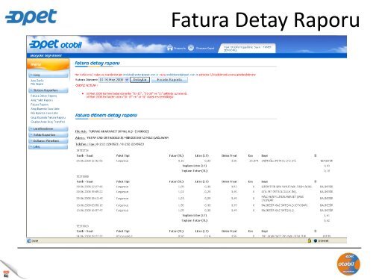Click the round otobil badge at slide corner
The width and height of the screenshot is (373, 280).
click(x=348, y=264)
